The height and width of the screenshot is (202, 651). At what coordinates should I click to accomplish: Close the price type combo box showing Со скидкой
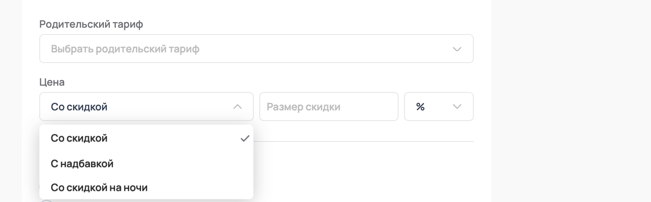[146, 107]
